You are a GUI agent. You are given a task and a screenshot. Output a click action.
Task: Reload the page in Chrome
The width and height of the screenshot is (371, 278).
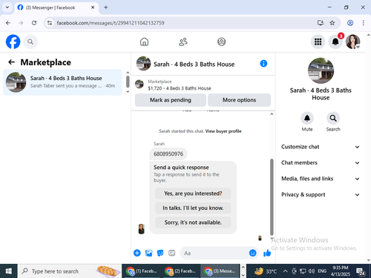click(x=34, y=23)
